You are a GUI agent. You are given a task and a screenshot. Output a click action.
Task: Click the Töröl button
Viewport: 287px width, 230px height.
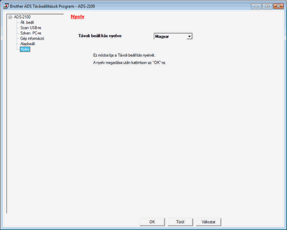(x=180, y=222)
